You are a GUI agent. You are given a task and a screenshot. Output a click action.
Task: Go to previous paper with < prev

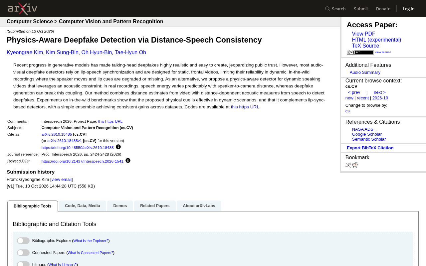354,92
